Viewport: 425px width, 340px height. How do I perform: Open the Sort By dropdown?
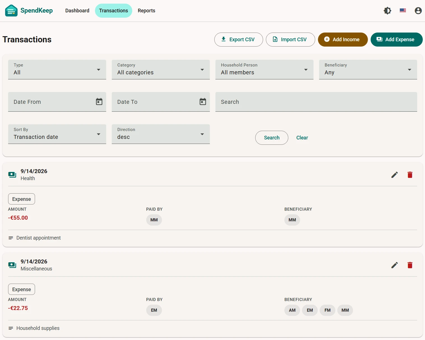pos(57,134)
